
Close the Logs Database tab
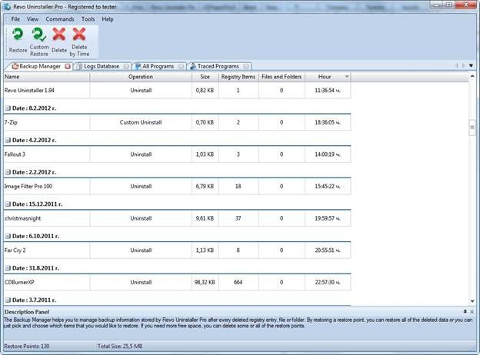pos(126,67)
